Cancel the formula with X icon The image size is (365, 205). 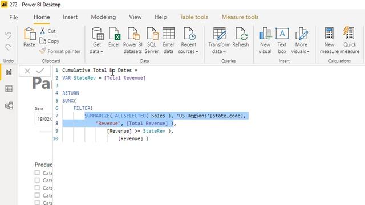pos(27,71)
